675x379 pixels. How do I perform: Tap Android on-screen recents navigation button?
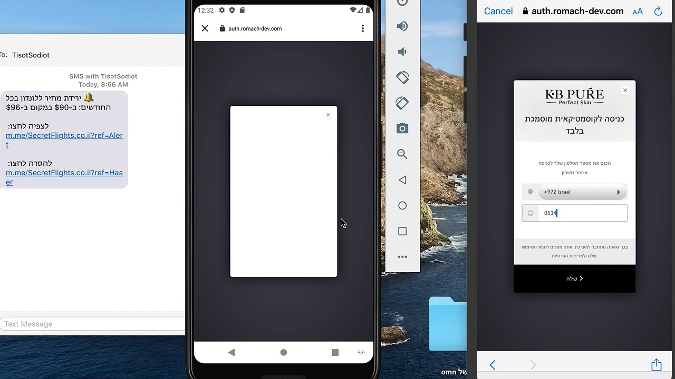click(x=335, y=352)
